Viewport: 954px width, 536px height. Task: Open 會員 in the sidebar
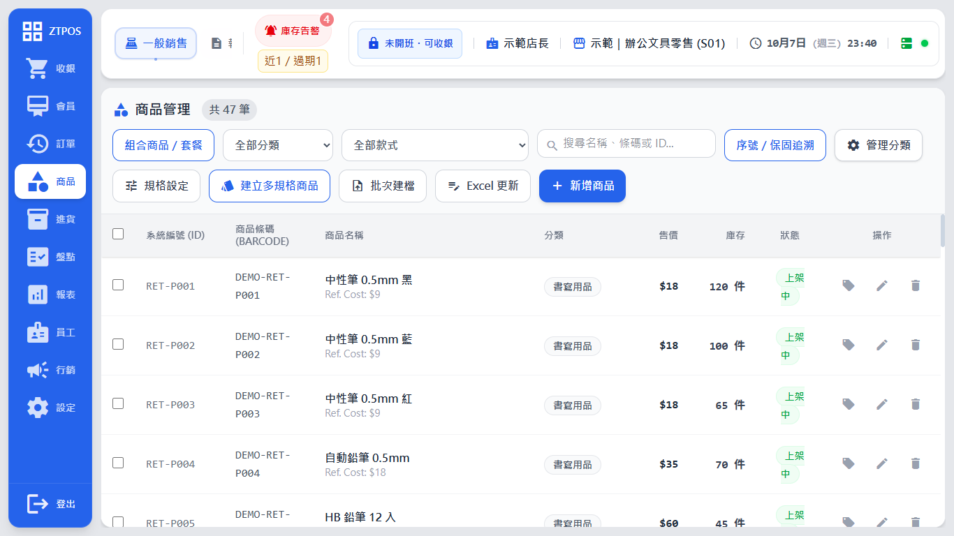[x=50, y=106]
